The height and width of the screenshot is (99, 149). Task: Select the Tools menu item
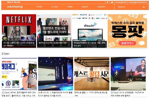pos(70,7)
